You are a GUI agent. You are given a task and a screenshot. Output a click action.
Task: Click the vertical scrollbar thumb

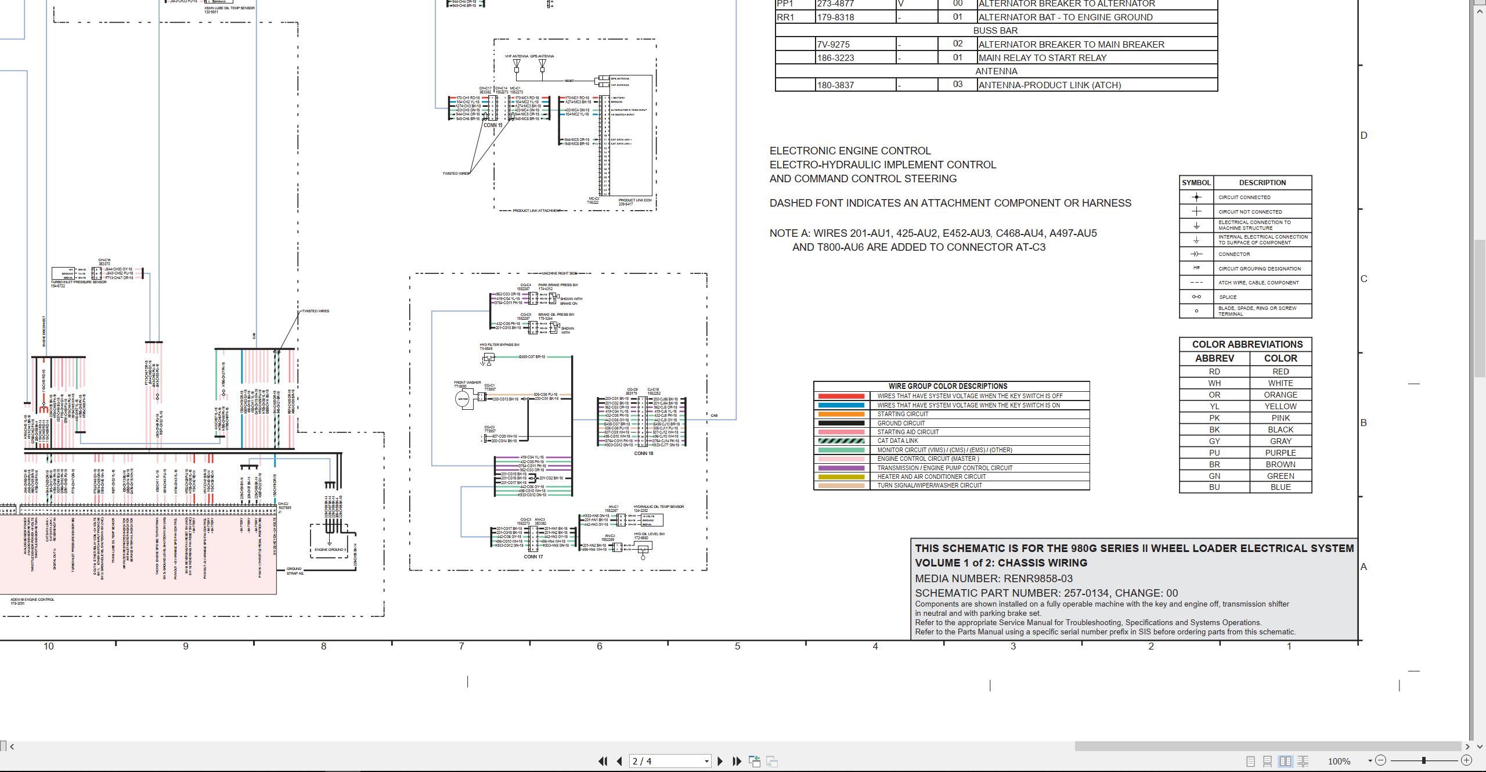pyautogui.click(x=1480, y=308)
